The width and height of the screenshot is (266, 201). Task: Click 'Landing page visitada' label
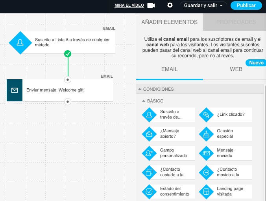[x=230, y=191]
